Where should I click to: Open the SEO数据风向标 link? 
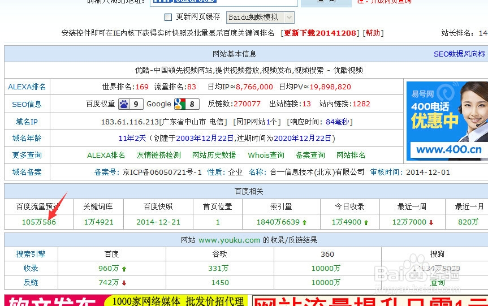(x=459, y=54)
